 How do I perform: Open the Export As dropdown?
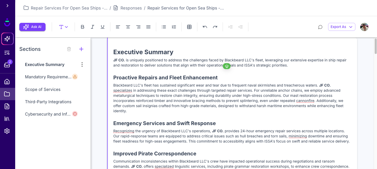tap(341, 27)
